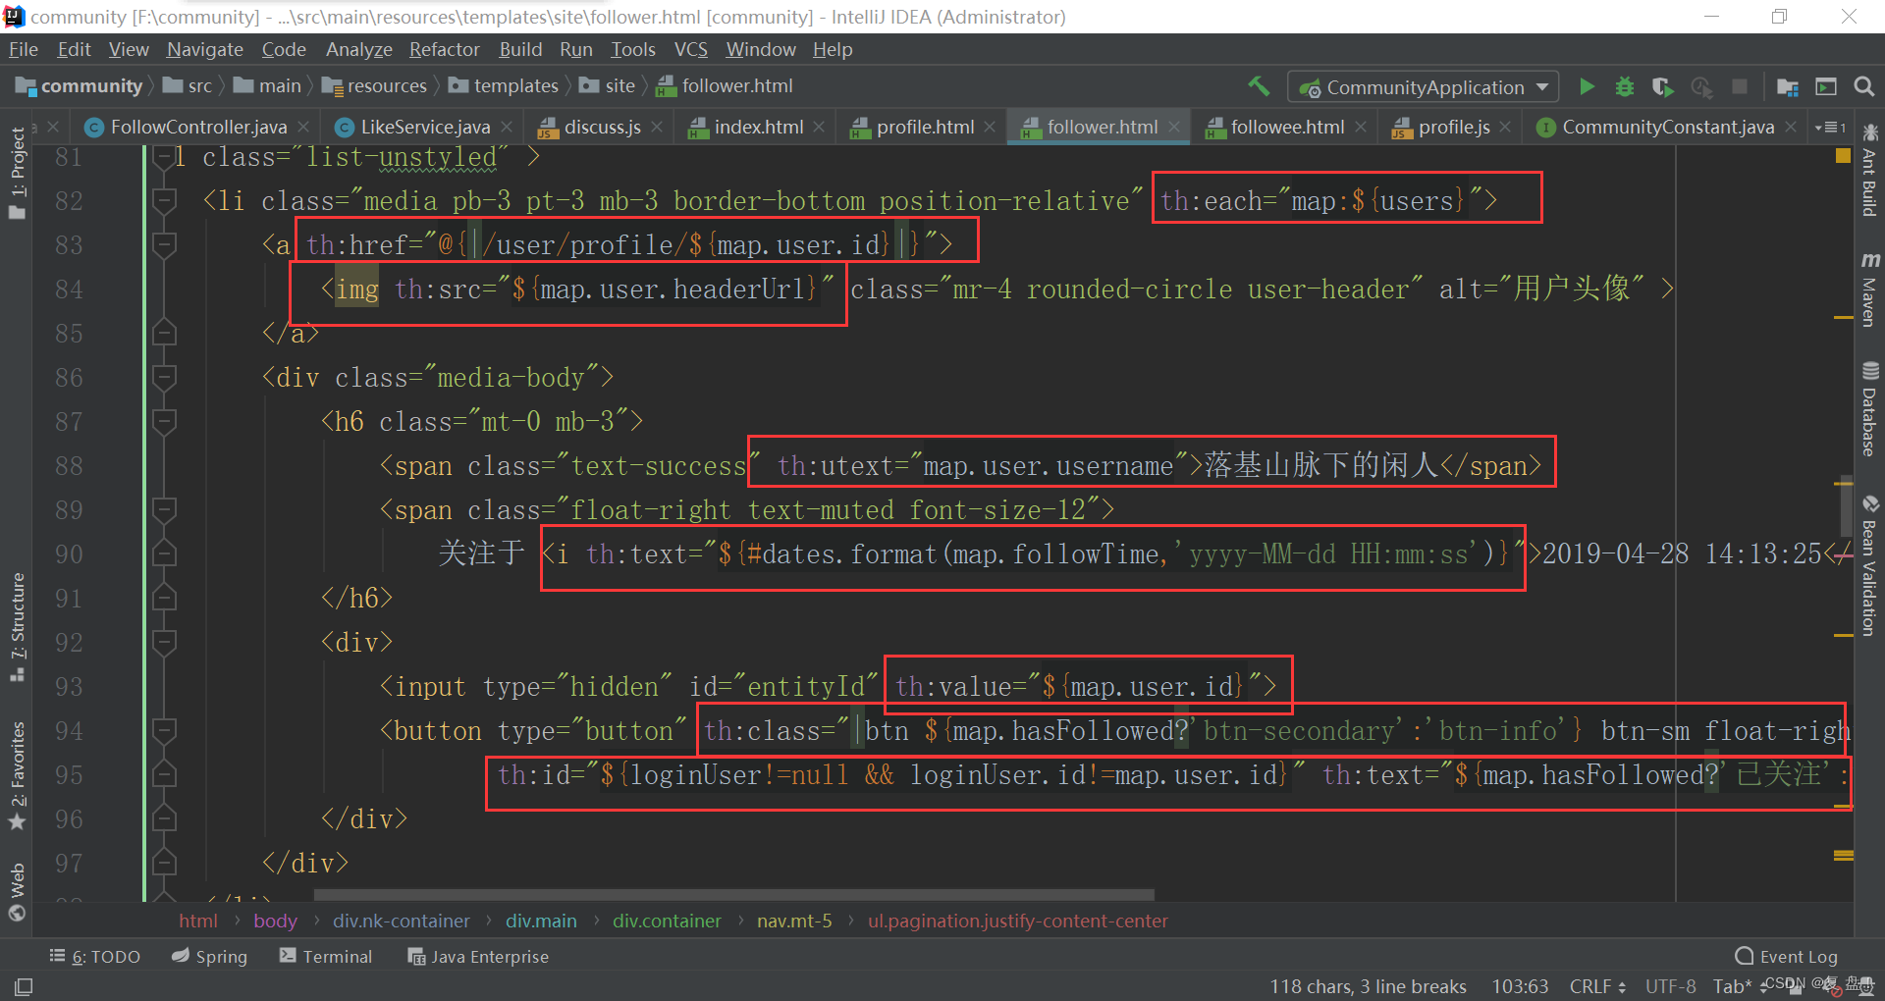Collapse the div fold at line 86
The height and width of the screenshot is (1001, 1885).
[x=164, y=377]
